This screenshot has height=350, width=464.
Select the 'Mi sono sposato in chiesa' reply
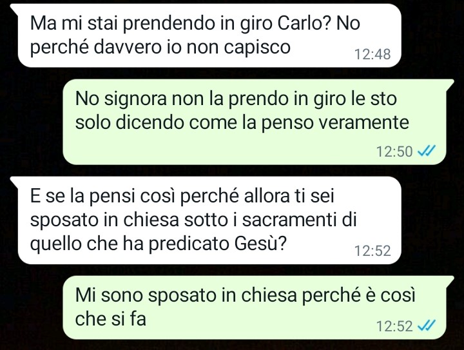258,307
